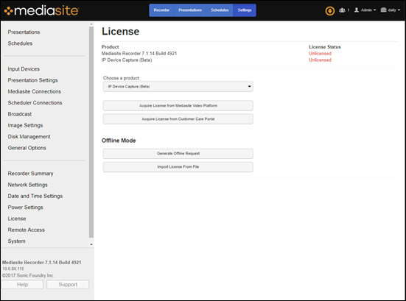
Task: Click the Support button
Action: pos(68,285)
